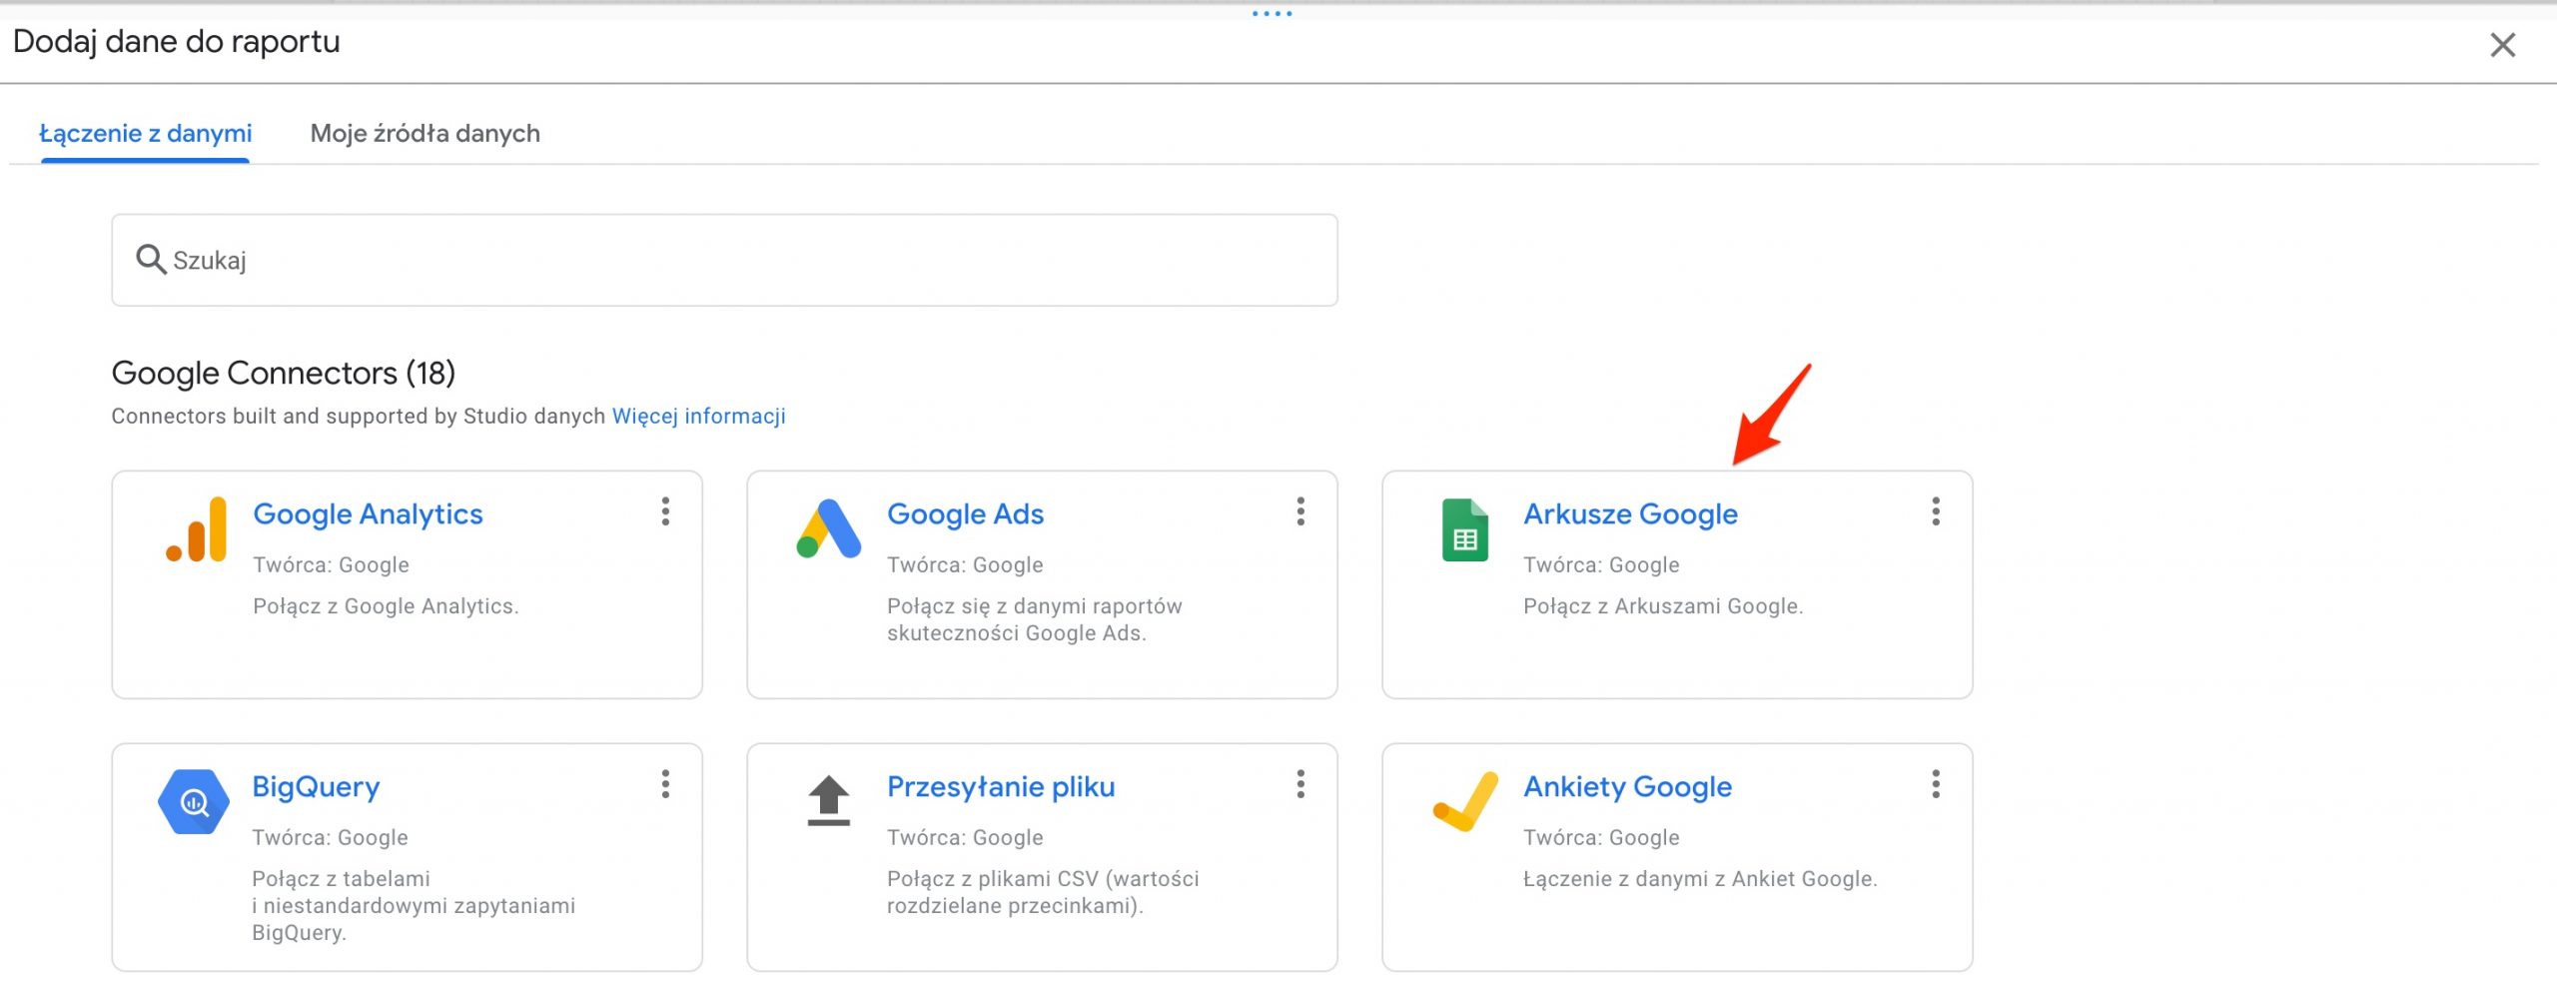2557x983 pixels.
Task: Click the Ankiety Google checkmark icon
Action: coord(1465,801)
